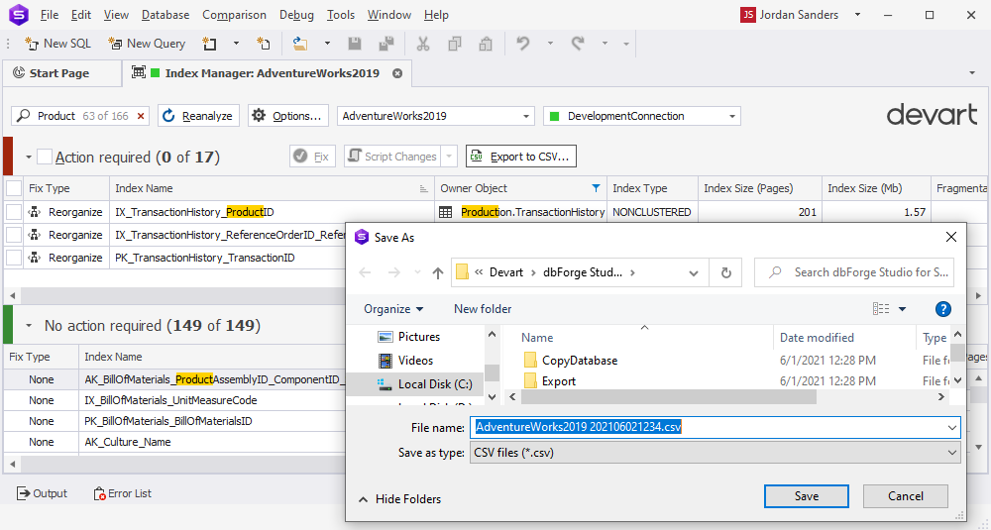Select the Videos folder in navigation pane
991x530 pixels.
[x=405, y=361]
